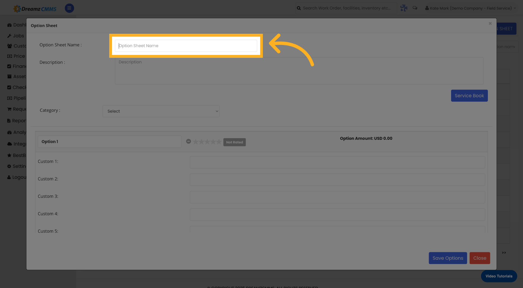Open the blue hamburger menu button
The height and width of the screenshot is (288, 523).
(x=69, y=8)
